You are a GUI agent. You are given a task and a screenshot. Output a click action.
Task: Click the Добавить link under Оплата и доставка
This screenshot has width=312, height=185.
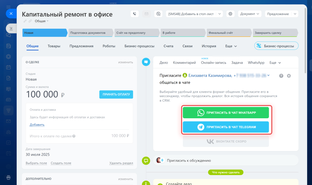pos(37,125)
